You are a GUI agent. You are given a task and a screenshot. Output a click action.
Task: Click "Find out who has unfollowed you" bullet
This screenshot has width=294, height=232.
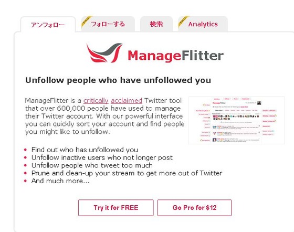(85, 150)
